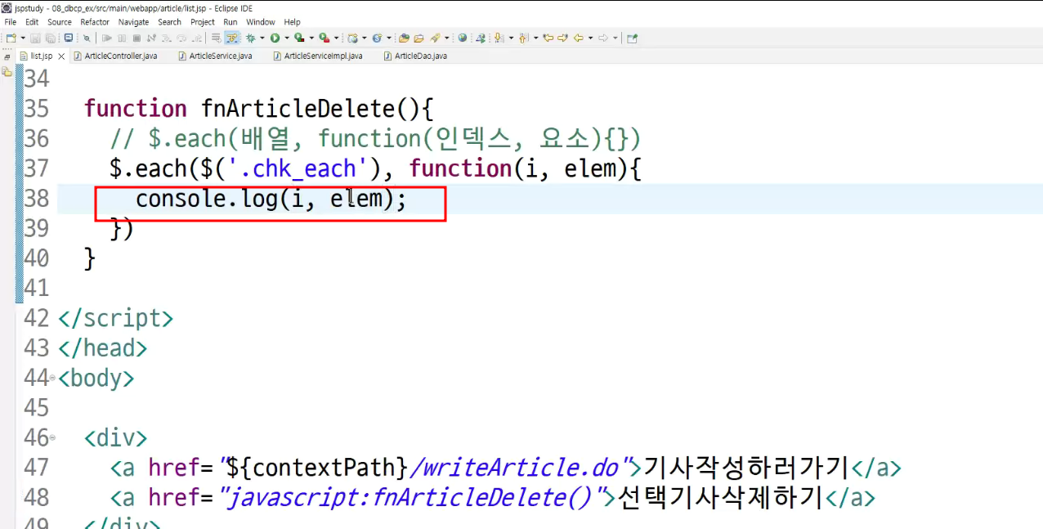Open the Coverage dropdown arrow
This screenshot has width=1043, height=529.
[311, 38]
